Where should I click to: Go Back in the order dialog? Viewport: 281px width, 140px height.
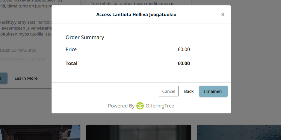click(189, 91)
